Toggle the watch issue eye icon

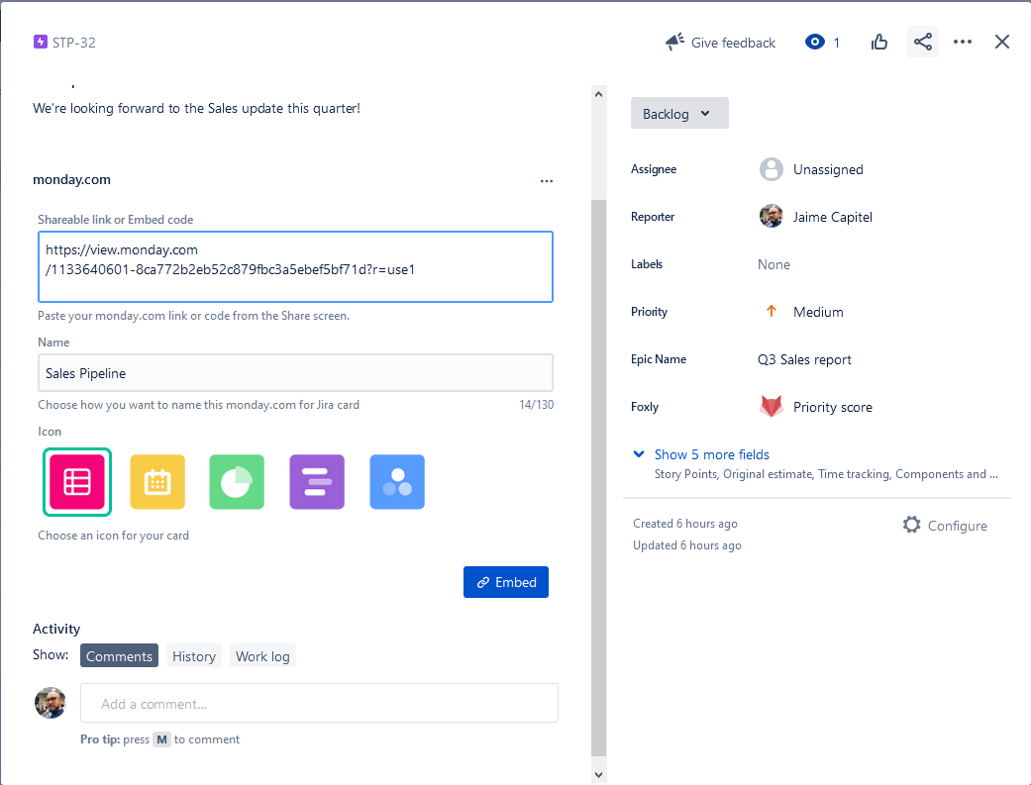(x=815, y=43)
